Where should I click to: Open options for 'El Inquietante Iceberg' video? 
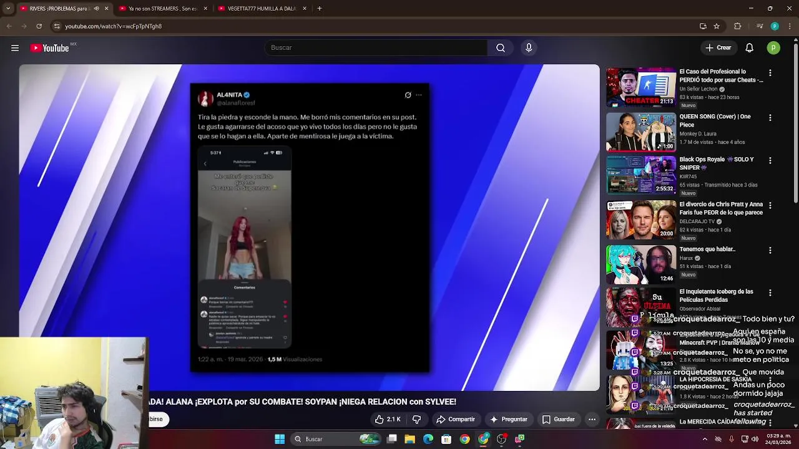770,293
